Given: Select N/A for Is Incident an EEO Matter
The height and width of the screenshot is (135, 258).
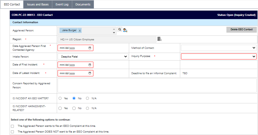Looking at the screenshot, I should pyautogui.click(x=87, y=98).
